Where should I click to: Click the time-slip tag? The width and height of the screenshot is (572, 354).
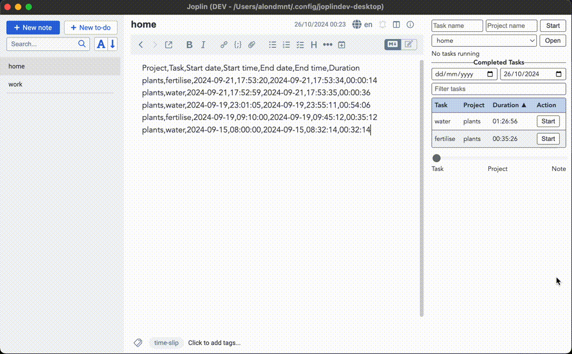click(166, 343)
